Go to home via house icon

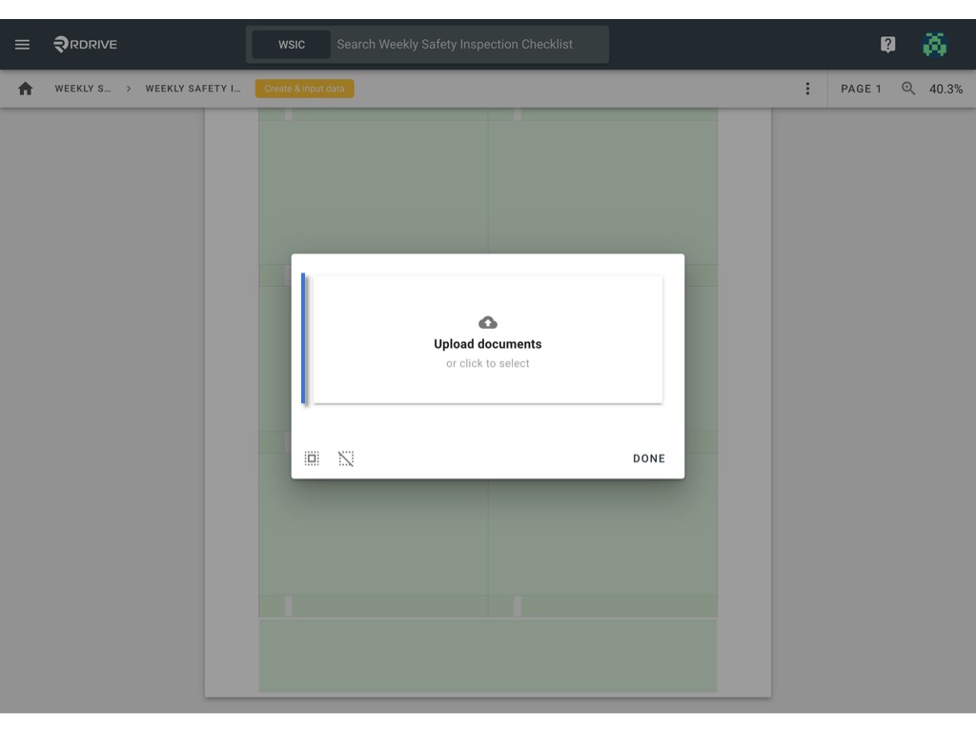click(x=26, y=89)
